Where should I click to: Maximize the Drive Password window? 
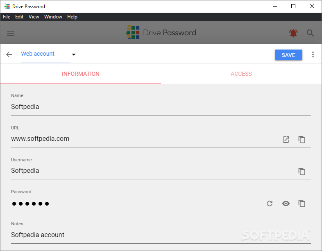click(293, 7)
